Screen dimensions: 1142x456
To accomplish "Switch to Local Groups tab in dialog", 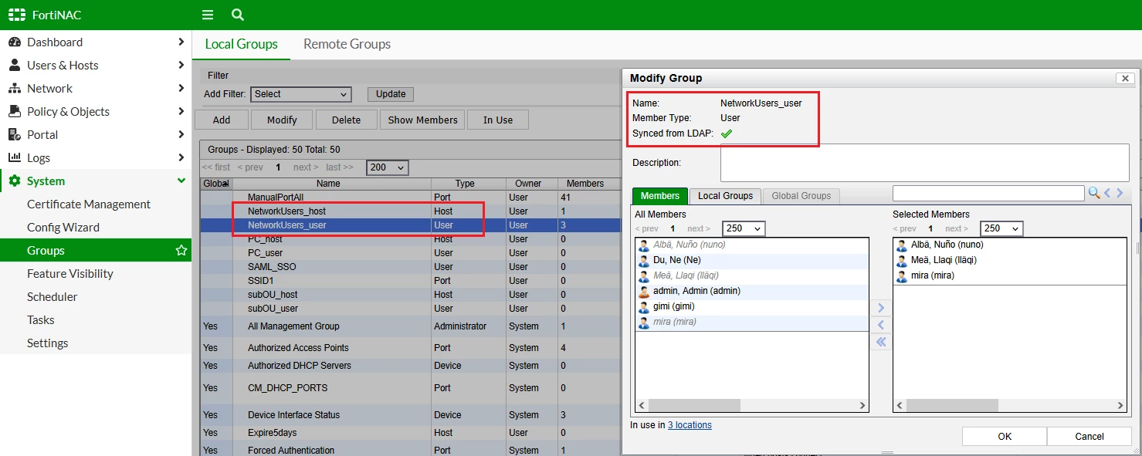I will coord(725,196).
